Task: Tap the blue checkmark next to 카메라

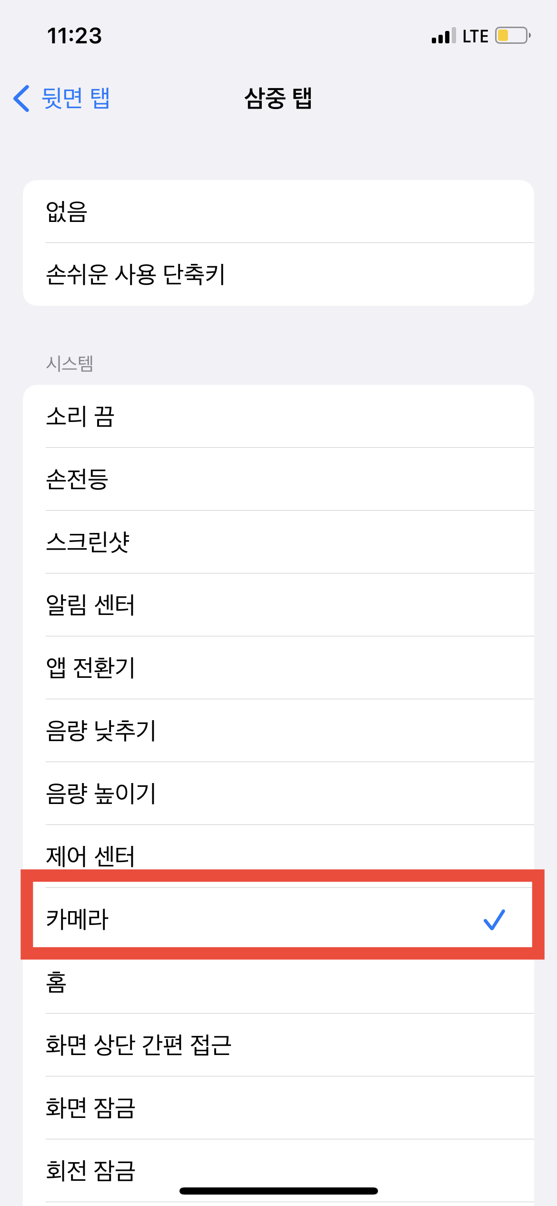Action: 494,919
